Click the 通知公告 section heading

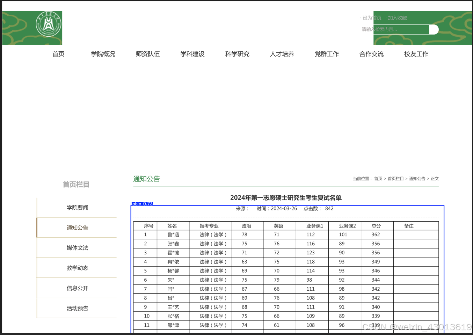[147, 179]
